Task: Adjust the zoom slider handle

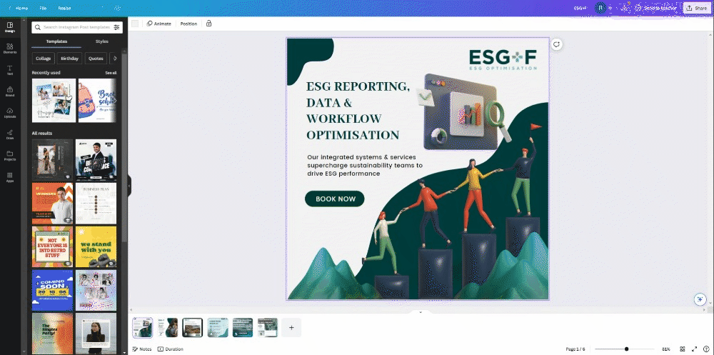Action: (x=627, y=349)
